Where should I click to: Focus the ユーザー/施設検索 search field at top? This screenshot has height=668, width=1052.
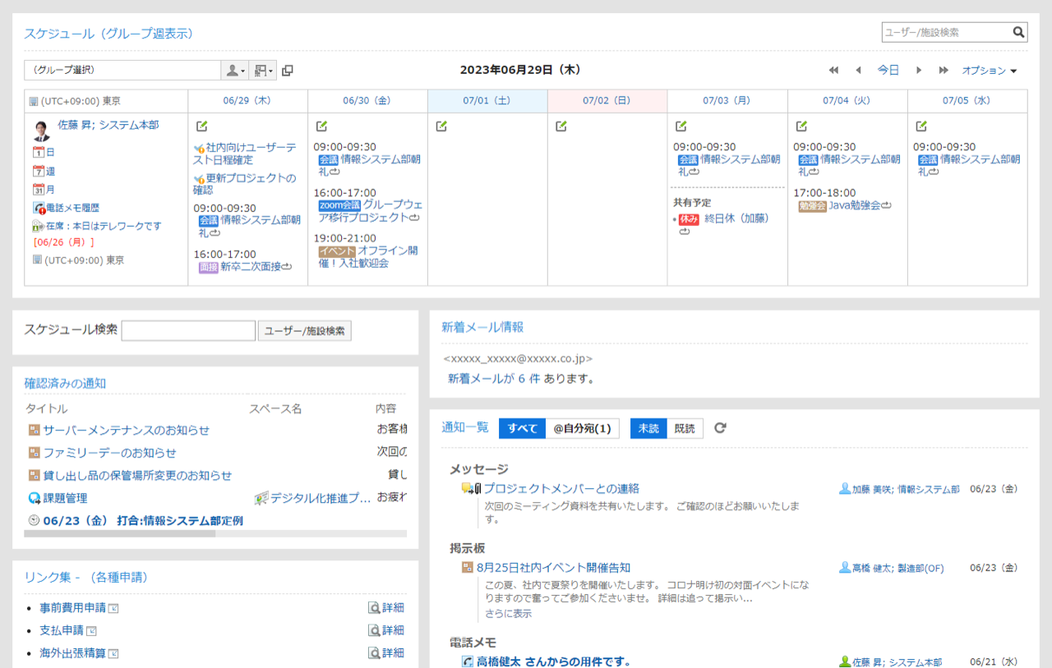point(947,33)
